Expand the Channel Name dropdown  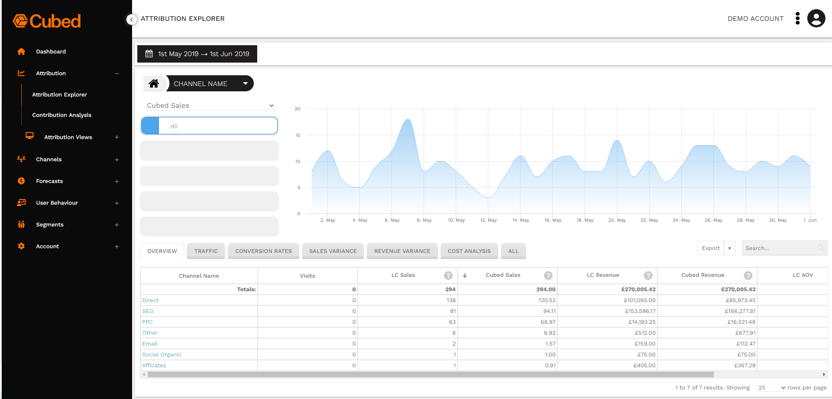point(245,83)
